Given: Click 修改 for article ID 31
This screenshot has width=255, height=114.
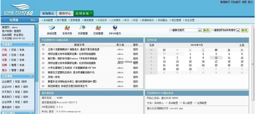Looking at the screenshot, I should [x=136, y=49].
